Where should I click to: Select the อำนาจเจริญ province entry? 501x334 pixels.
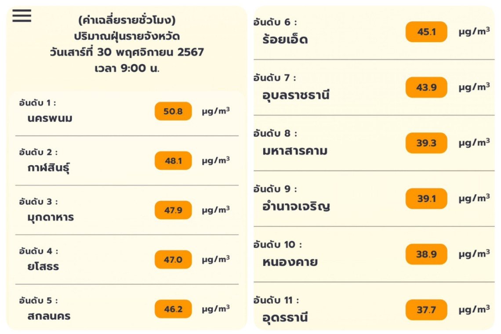click(296, 207)
